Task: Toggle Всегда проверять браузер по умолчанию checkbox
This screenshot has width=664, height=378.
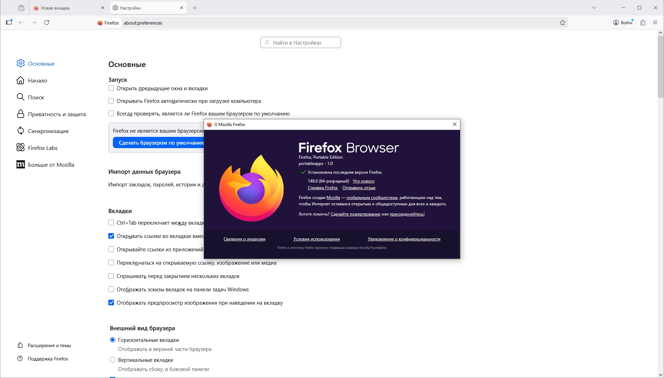Action: [x=111, y=114]
